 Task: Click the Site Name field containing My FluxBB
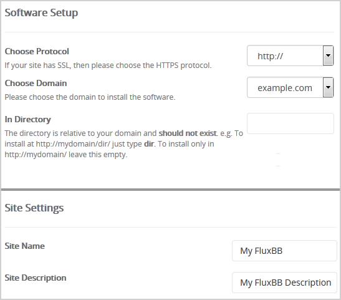(284, 251)
